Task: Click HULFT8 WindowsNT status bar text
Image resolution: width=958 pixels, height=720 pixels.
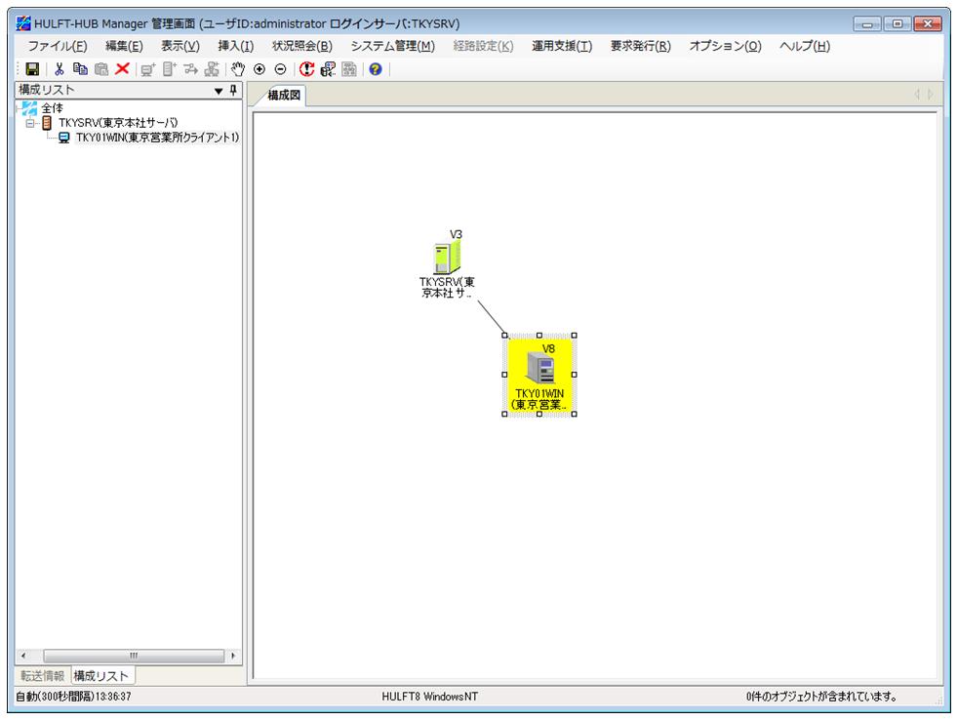Action: click(429, 697)
